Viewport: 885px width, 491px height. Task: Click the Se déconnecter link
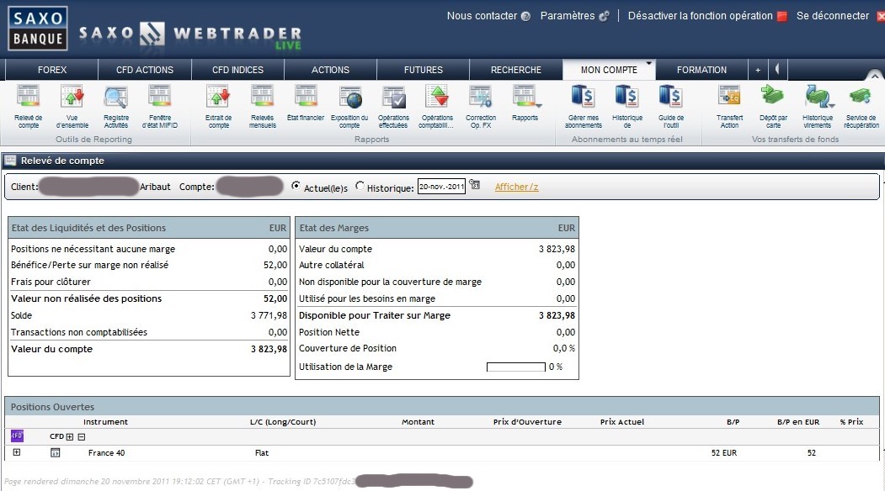833,16
